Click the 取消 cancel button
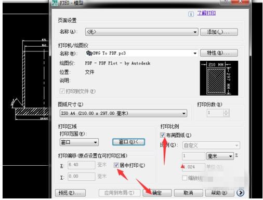 click(188, 193)
